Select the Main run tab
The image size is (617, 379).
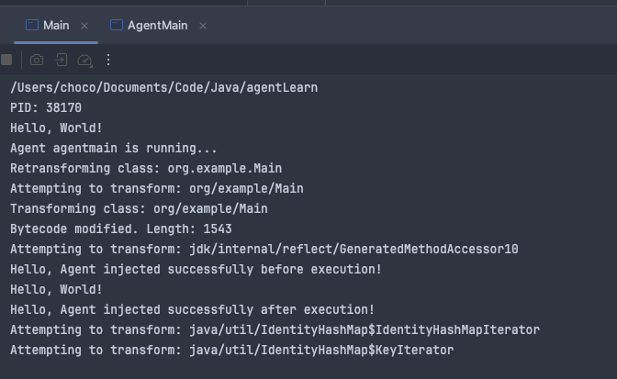(x=56, y=26)
